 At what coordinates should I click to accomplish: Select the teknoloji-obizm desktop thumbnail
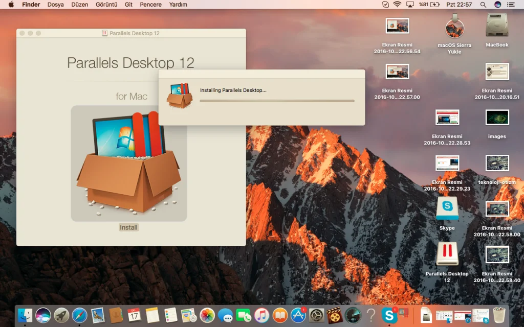497,163
